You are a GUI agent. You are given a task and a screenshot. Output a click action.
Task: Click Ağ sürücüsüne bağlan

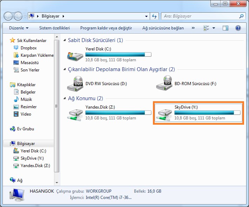pos(163,28)
